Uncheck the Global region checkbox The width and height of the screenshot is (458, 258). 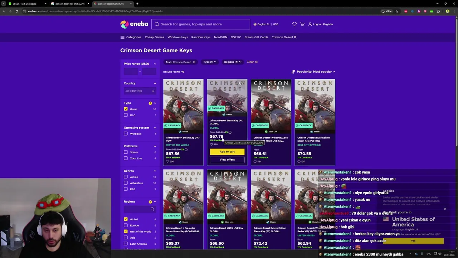126,219
